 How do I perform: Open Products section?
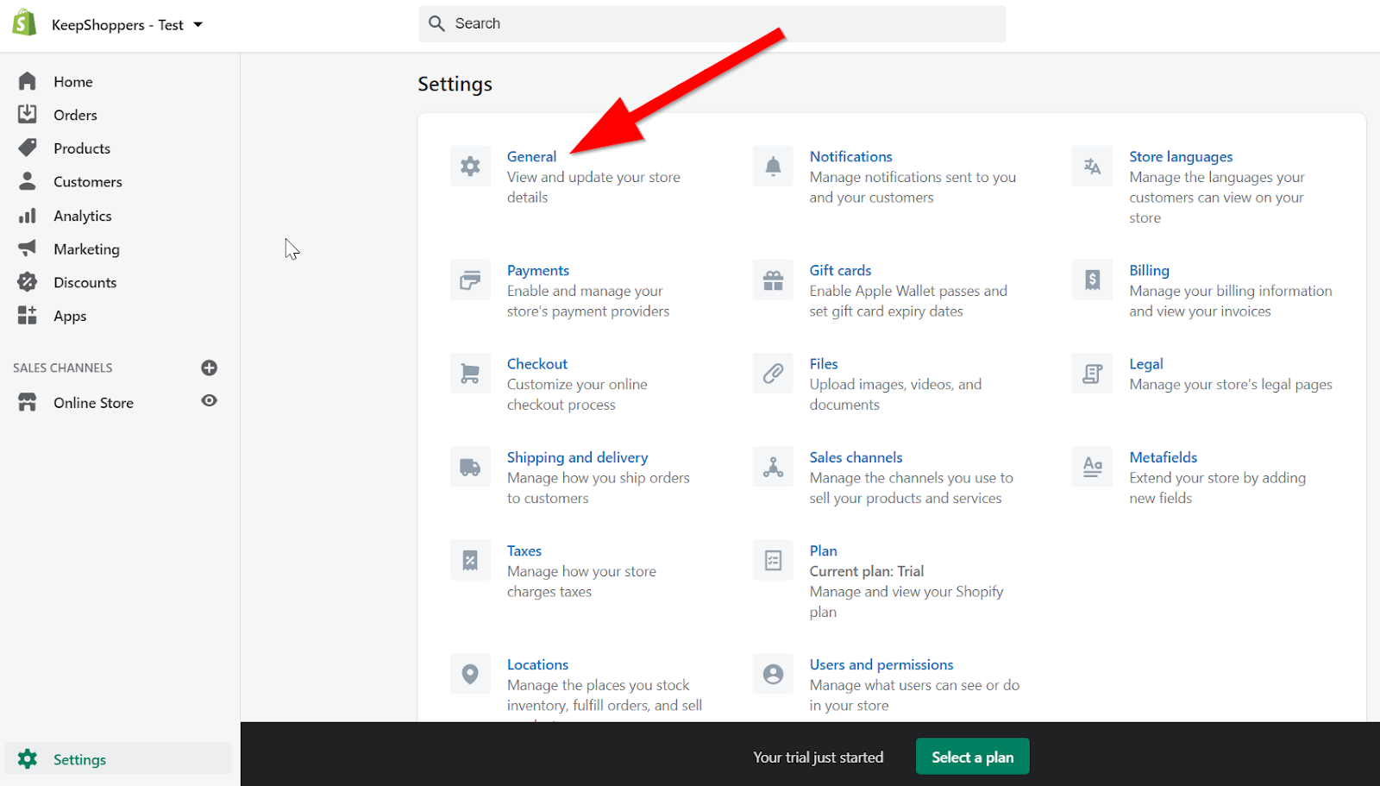[x=82, y=148]
